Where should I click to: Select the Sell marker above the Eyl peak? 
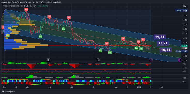pyautogui.click(x=49, y=17)
